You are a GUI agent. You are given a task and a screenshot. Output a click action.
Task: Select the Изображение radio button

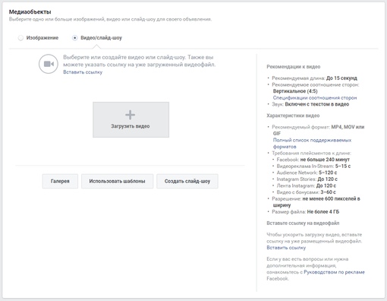pyautogui.click(x=20, y=38)
